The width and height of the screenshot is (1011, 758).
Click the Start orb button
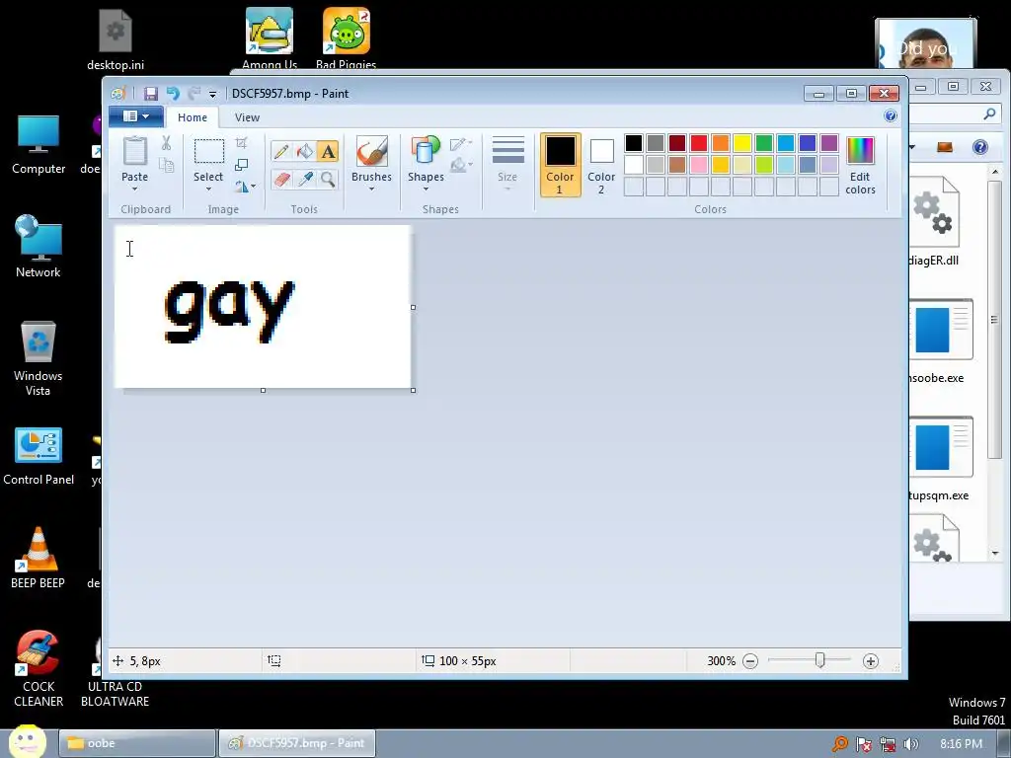tap(27, 741)
